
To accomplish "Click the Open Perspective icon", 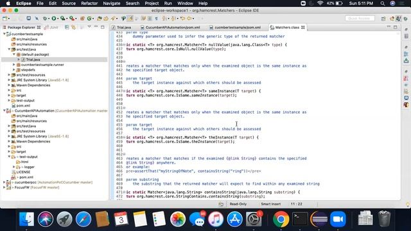I will tap(383, 19).
